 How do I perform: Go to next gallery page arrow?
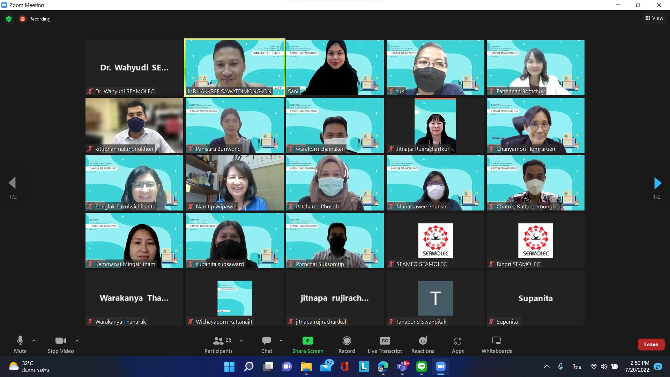tap(657, 183)
